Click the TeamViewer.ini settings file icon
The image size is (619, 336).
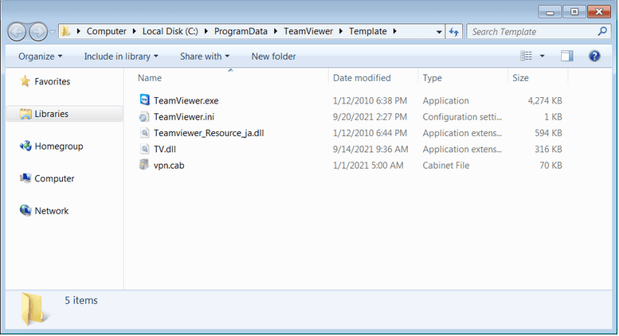[144, 116]
